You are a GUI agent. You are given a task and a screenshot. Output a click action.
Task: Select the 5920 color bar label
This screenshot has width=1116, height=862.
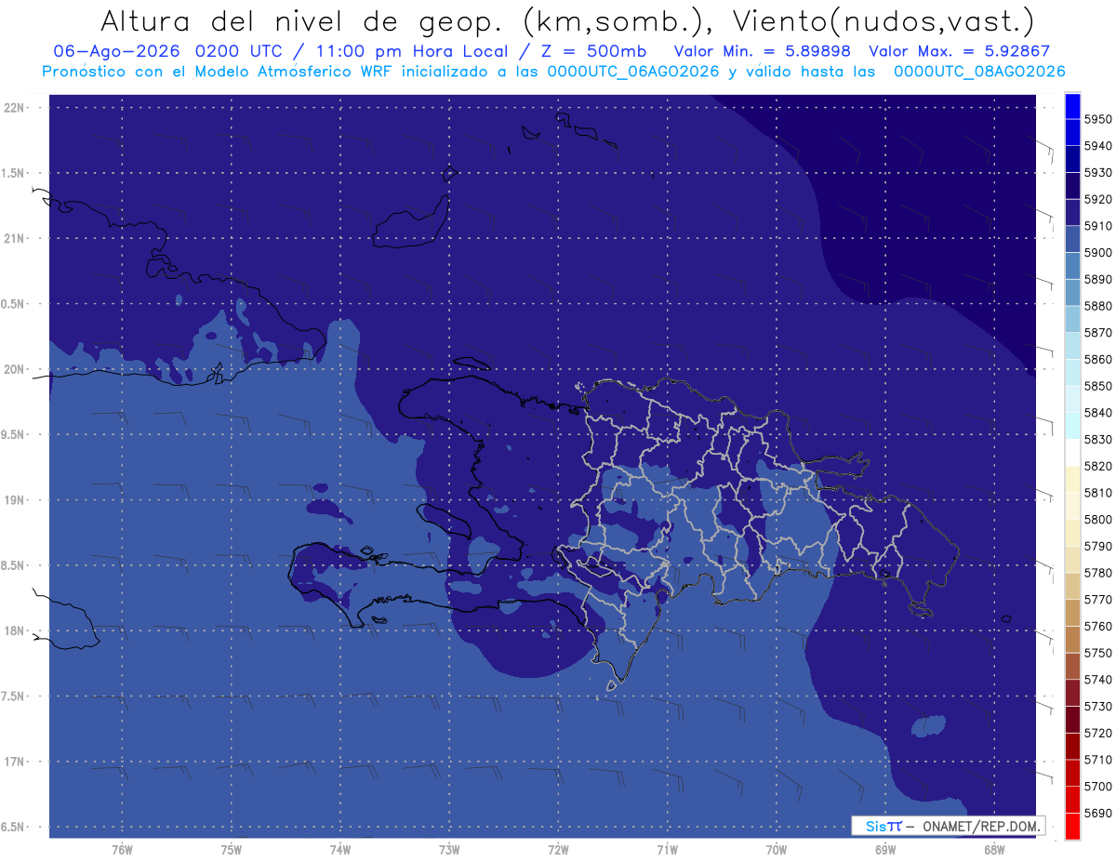click(1097, 199)
